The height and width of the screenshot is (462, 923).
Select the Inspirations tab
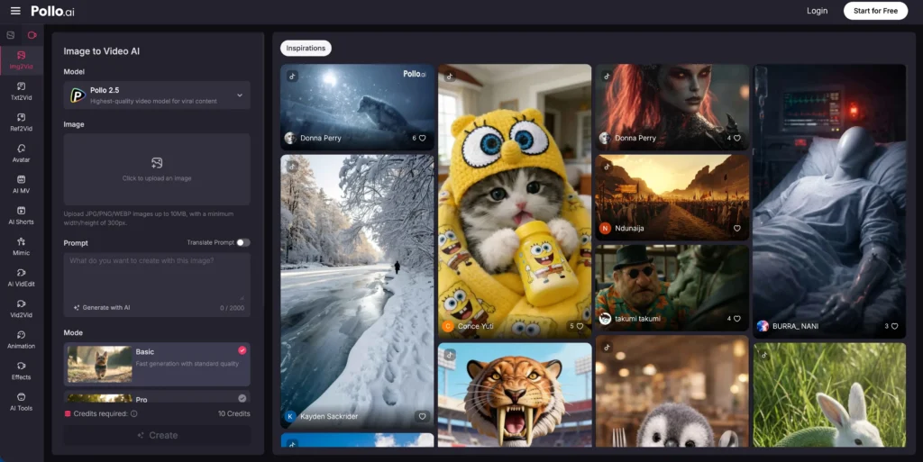(x=306, y=49)
